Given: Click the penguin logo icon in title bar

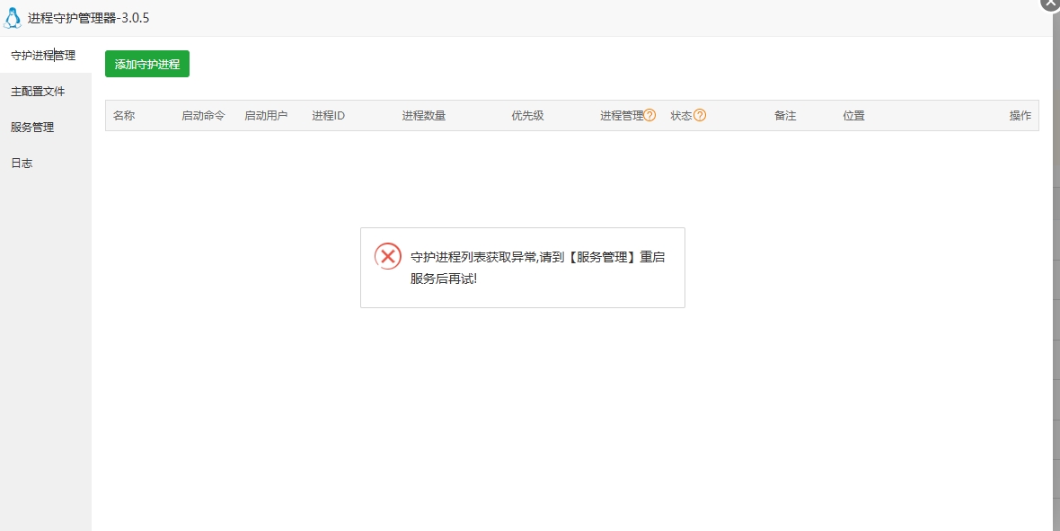Looking at the screenshot, I should [x=13, y=18].
